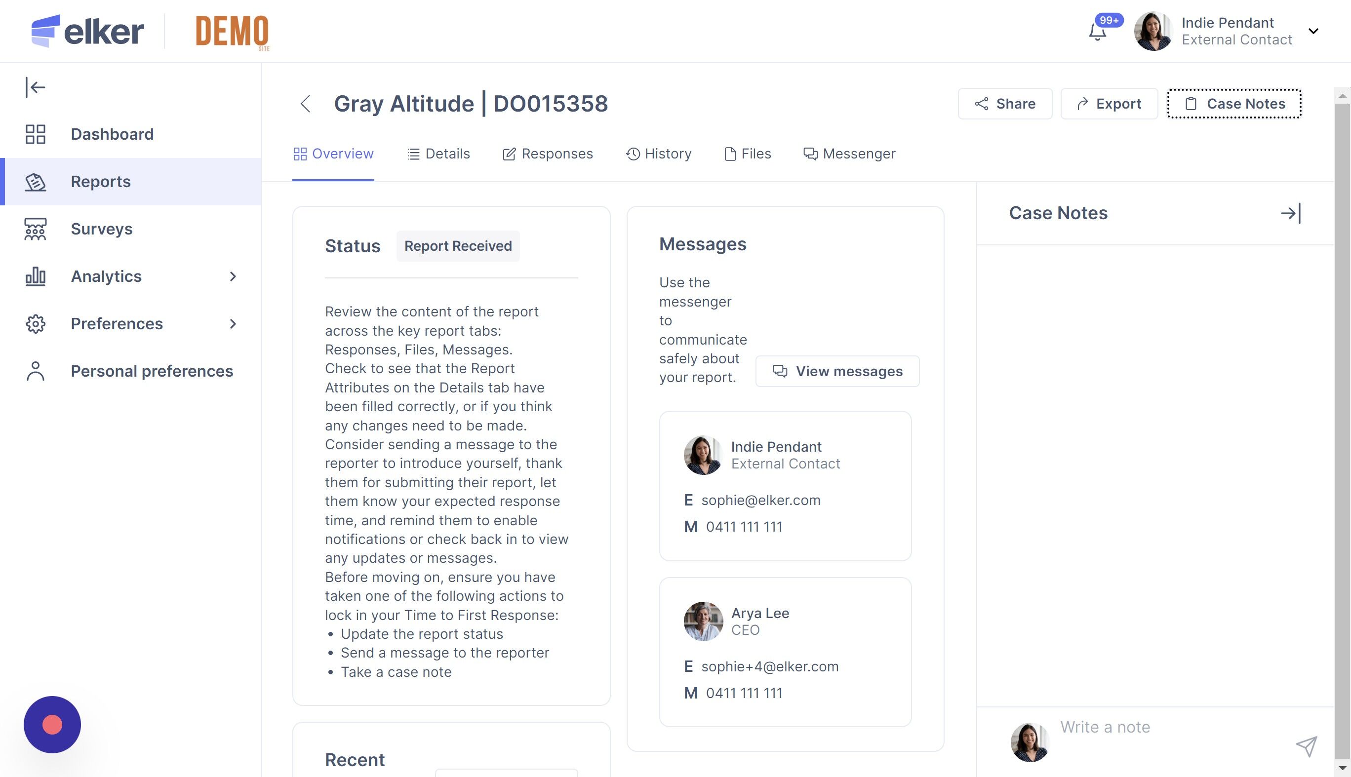Click the Share button
1351x777 pixels.
tap(1004, 104)
